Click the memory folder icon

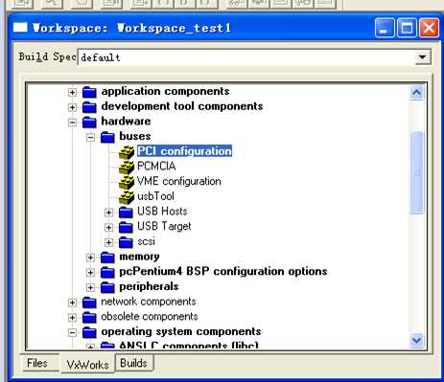[x=107, y=257]
